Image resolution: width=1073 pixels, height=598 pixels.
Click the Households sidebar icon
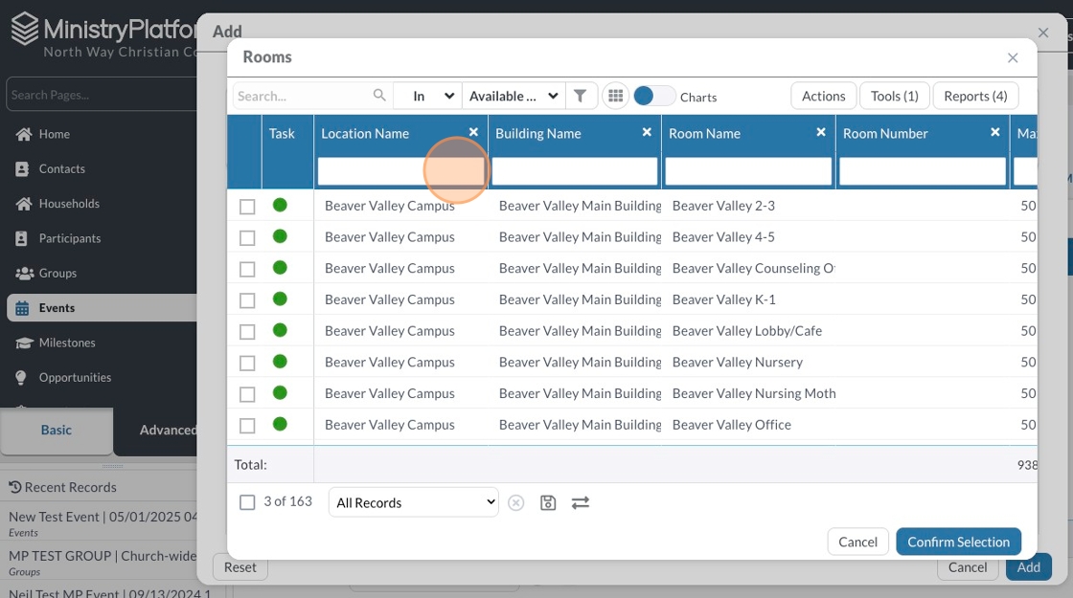click(x=24, y=204)
